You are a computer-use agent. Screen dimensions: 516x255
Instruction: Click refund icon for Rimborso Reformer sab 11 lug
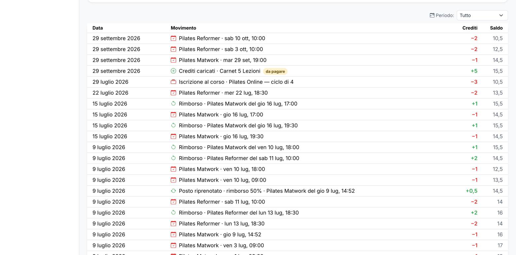tap(173, 158)
